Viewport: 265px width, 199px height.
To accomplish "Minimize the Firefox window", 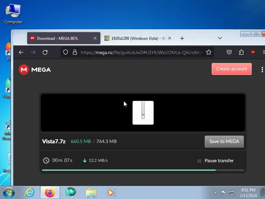I will coord(245,34).
